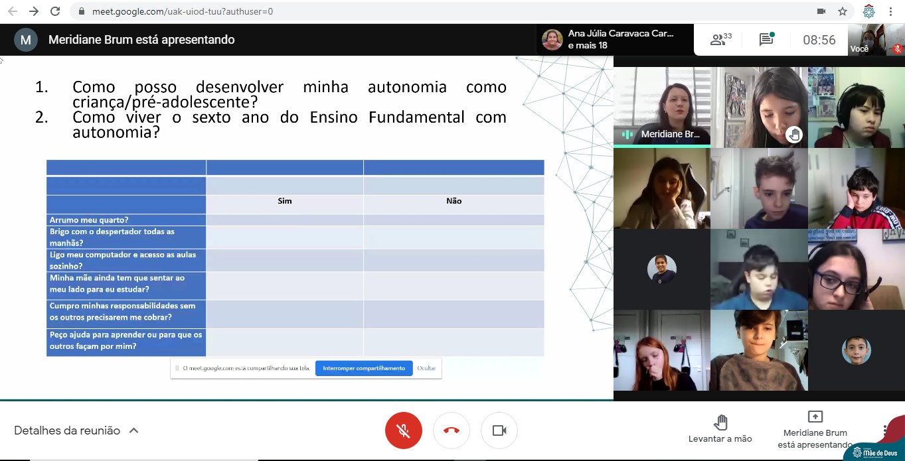This screenshot has width=905, height=461.
Task: Open more options menu at bottom right
Action: pyautogui.click(x=884, y=430)
